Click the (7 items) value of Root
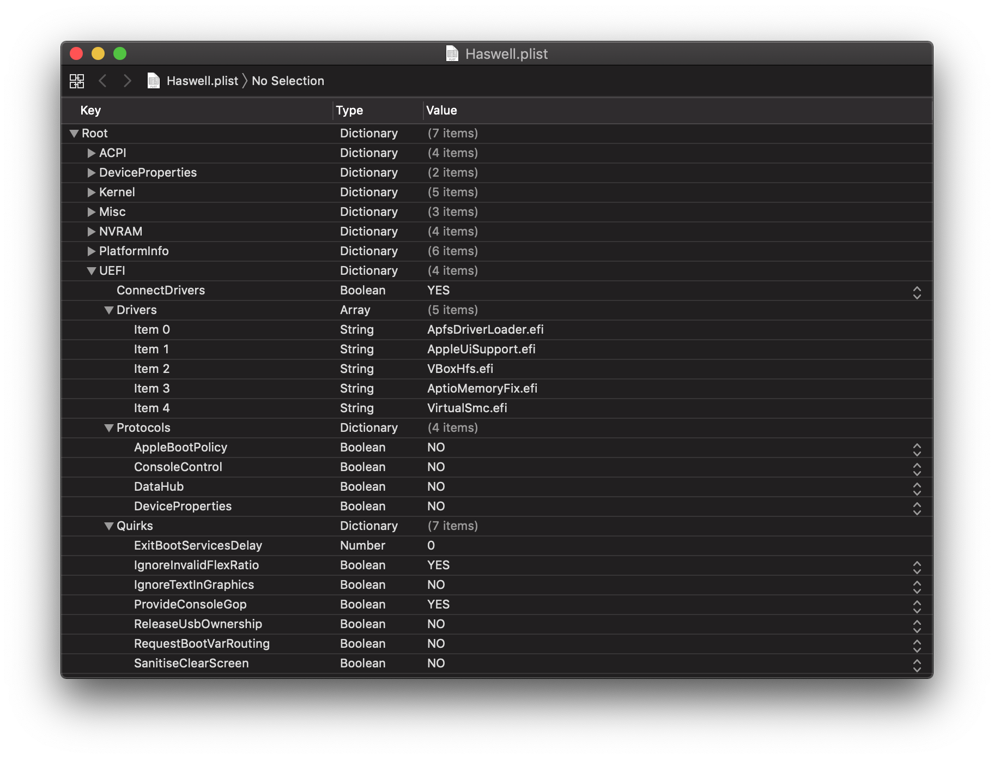The image size is (994, 759). [452, 134]
